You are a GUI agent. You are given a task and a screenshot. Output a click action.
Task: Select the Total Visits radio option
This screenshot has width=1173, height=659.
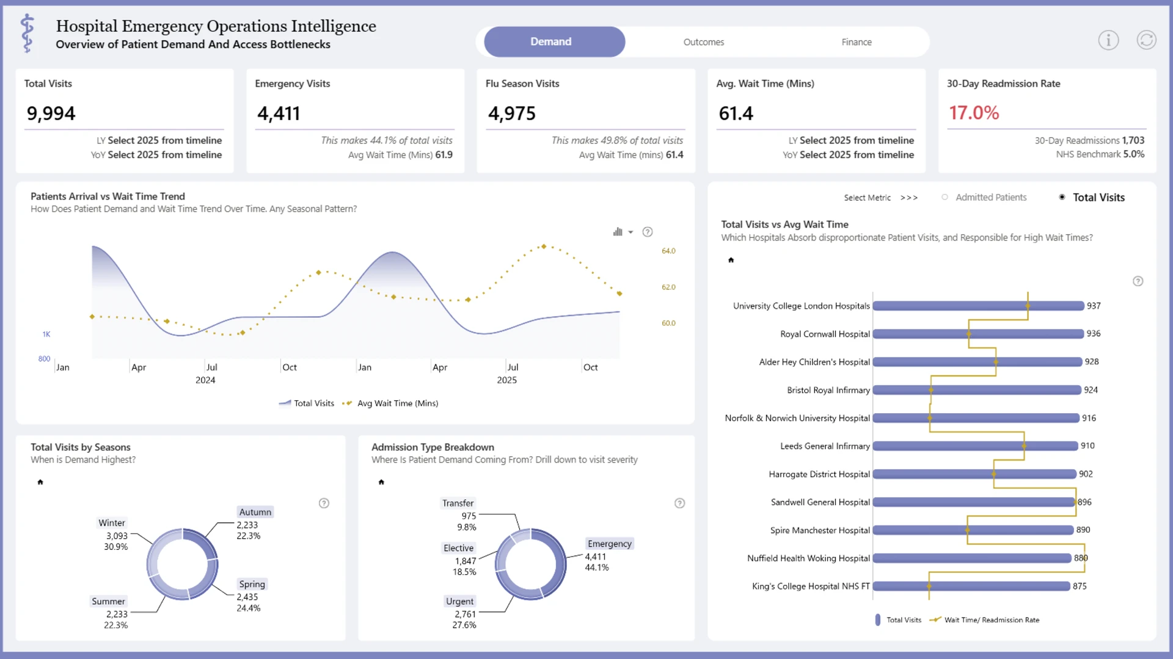coord(1092,197)
